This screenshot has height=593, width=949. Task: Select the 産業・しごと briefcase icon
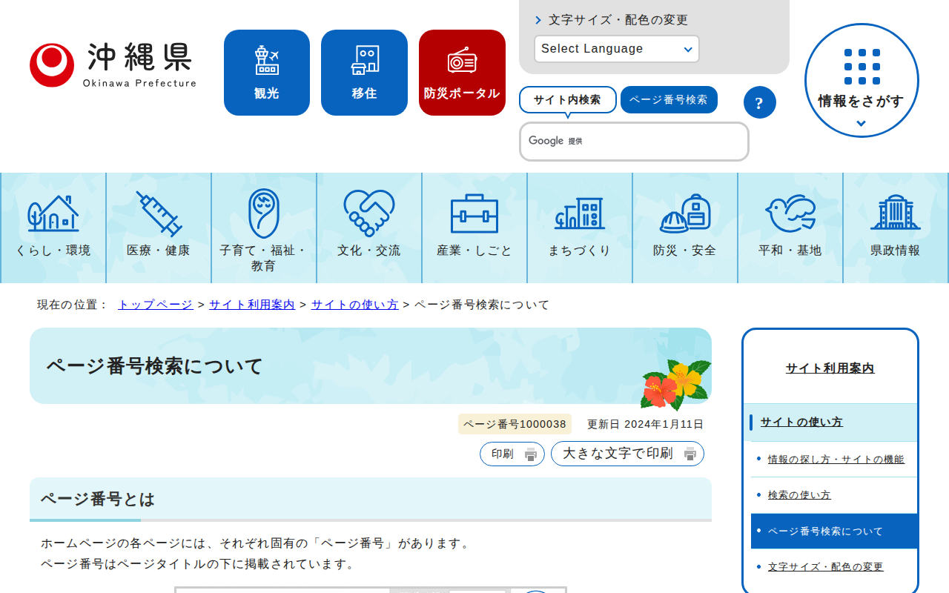tap(474, 213)
